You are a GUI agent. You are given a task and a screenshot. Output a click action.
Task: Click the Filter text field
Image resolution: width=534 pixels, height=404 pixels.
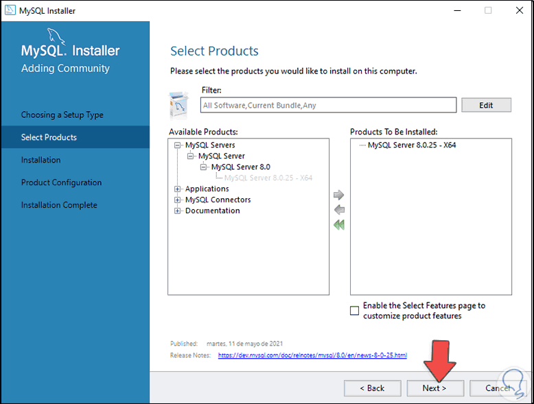328,105
